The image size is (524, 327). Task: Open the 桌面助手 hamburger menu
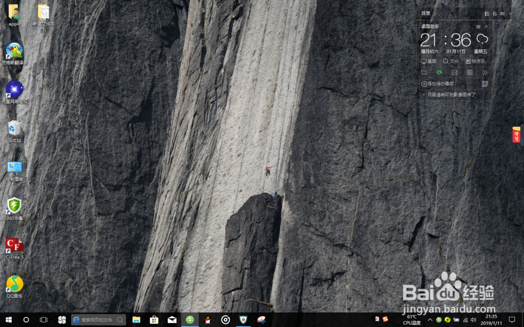[478, 27]
